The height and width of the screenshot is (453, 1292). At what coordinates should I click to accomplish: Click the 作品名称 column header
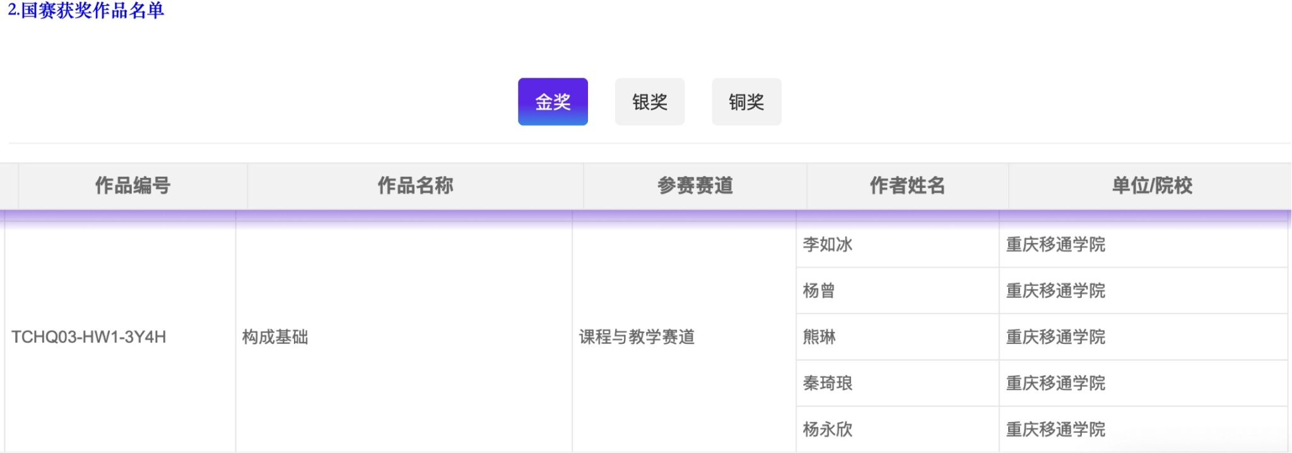[415, 185]
